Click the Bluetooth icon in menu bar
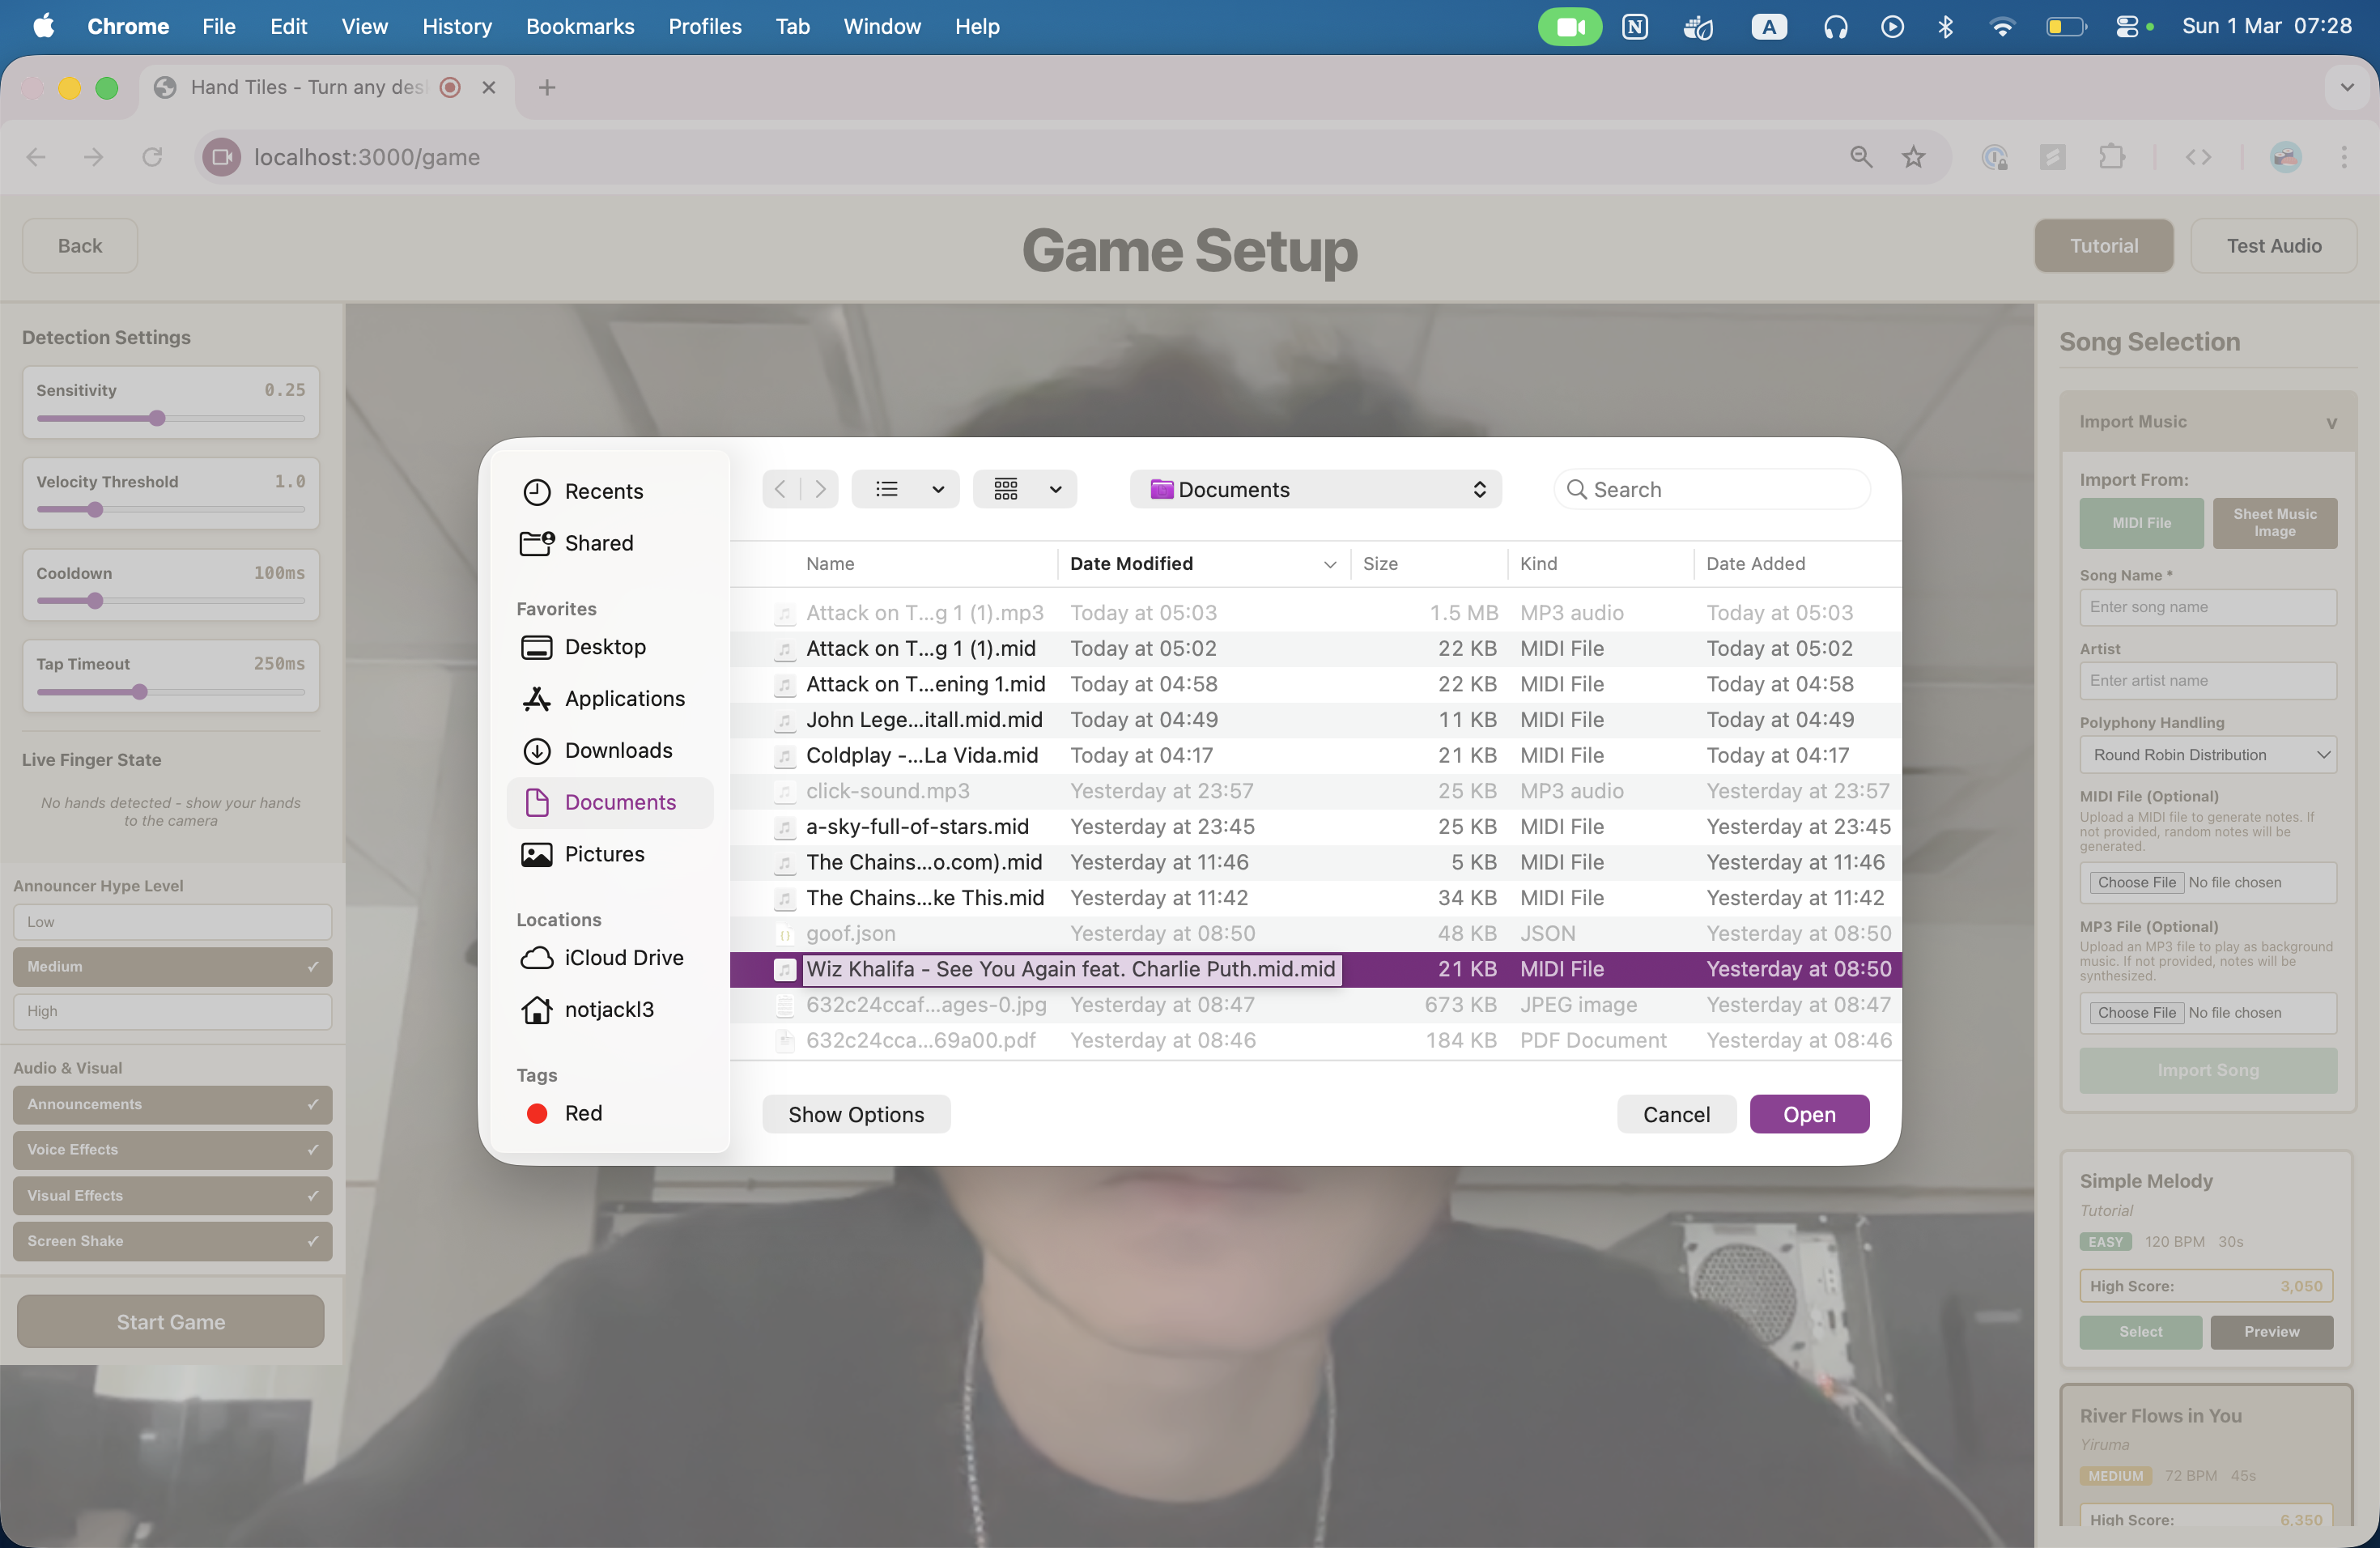This screenshot has height=1548, width=2380. click(1945, 27)
